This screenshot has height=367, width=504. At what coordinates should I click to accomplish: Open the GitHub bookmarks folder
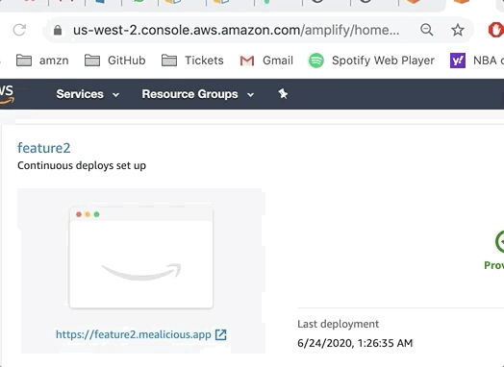[114, 61]
